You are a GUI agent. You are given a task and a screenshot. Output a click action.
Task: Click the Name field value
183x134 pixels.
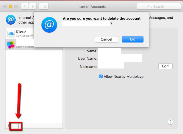(110, 51)
